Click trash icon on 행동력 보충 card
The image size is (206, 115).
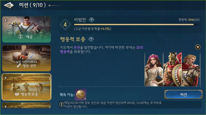pyautogui.click(x=5, y=78)
